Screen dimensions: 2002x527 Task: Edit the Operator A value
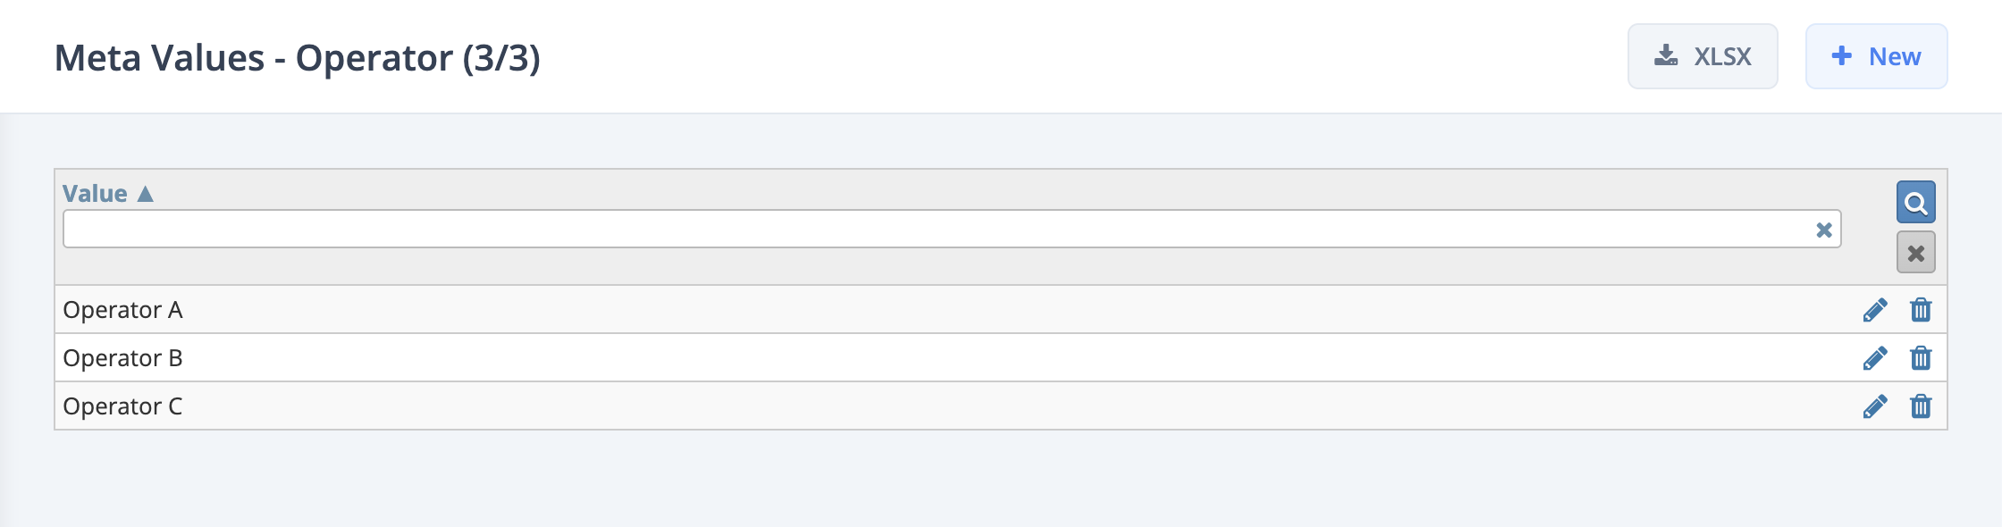tap(1874, 310)
